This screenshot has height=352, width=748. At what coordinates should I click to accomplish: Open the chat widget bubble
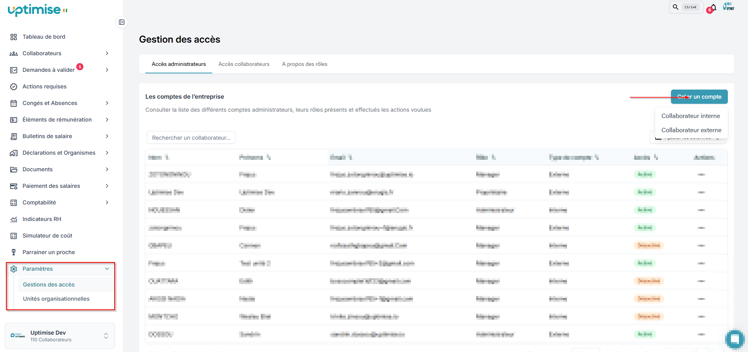pos(735,339)
